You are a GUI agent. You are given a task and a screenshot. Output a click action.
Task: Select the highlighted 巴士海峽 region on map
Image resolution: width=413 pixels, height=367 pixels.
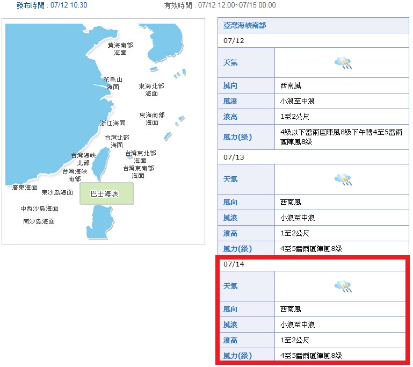(x=106, y=193)
